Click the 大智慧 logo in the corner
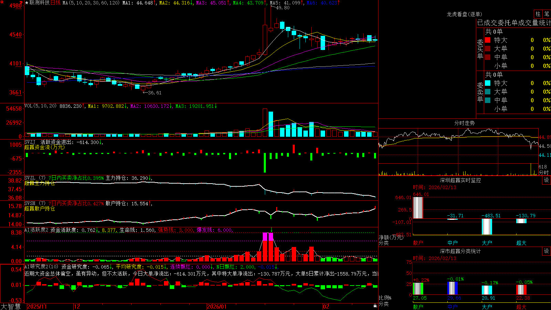This screenshot has height=310, width=551. [10, 307]
